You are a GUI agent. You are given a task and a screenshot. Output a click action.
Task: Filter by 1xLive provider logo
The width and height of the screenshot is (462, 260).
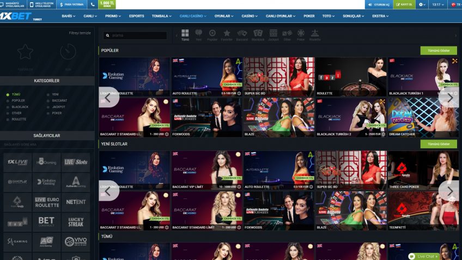point(17,162)
